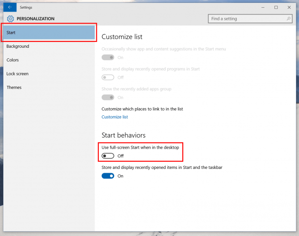The width and height of the screenshot is (299, 236).
Task: Enable full-screen Start toggle
Action: pos(108,156)
